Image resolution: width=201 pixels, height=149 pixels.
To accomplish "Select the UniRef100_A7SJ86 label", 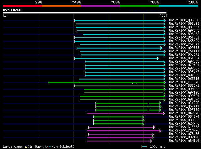I will [x=184, y=134].
